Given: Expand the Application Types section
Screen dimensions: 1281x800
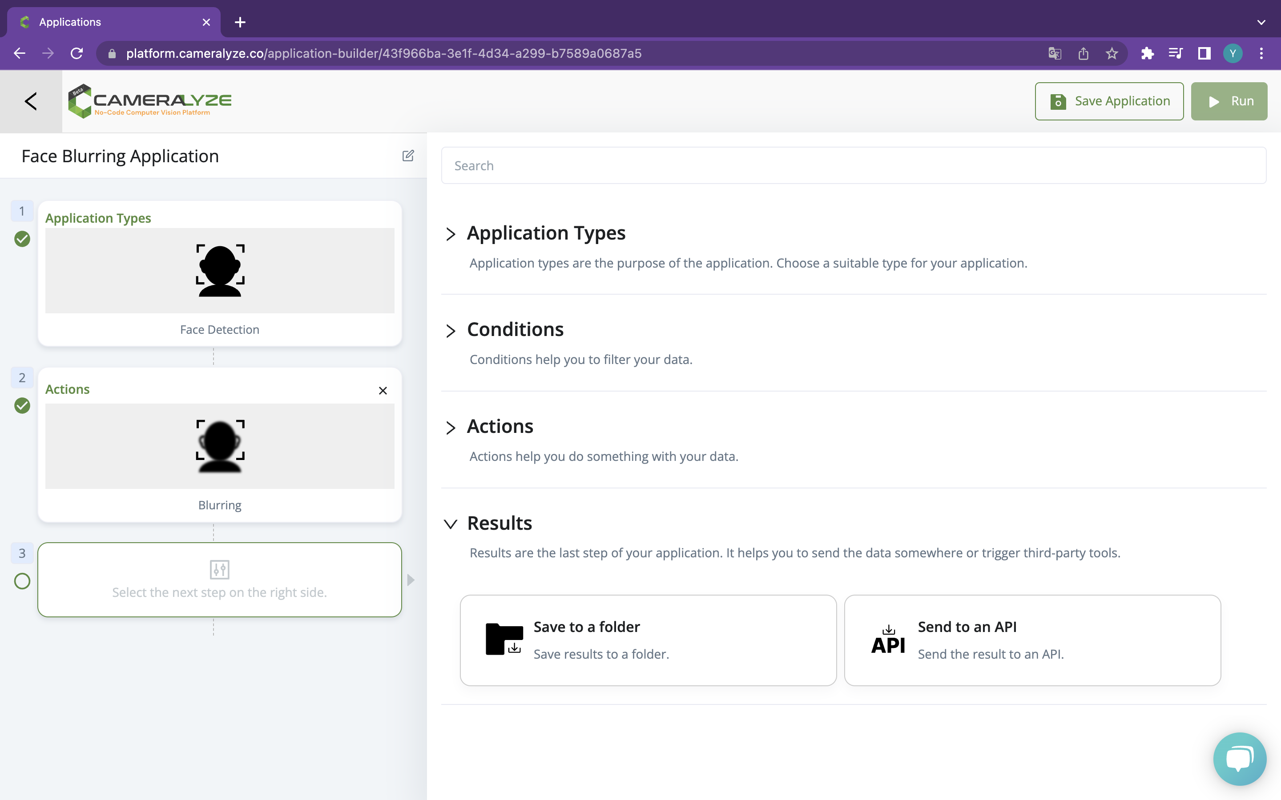Looking at the screenshot, I should [451, 234].
